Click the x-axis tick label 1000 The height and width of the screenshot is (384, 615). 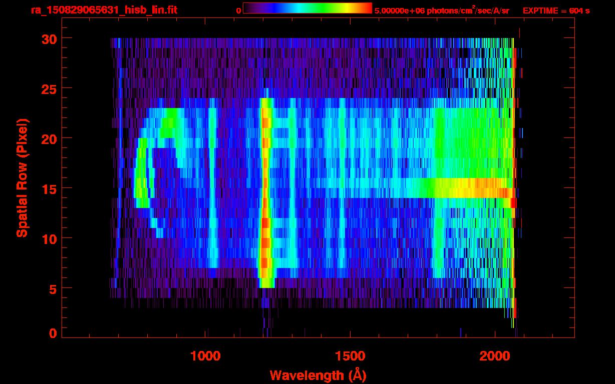coord(205,356)
